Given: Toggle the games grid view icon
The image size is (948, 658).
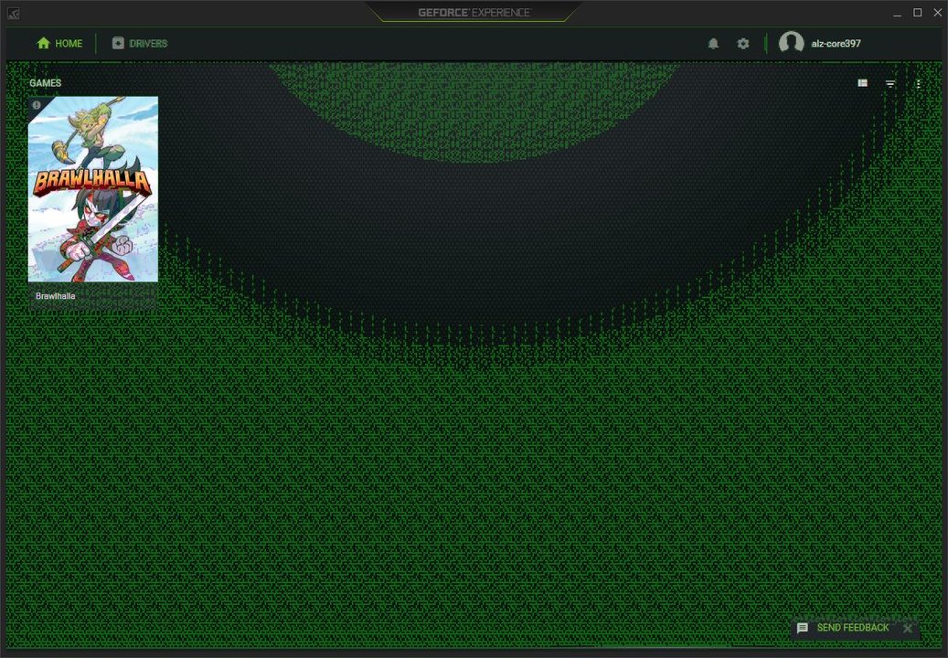Looking at the screenshot, I should coord(863,83).
